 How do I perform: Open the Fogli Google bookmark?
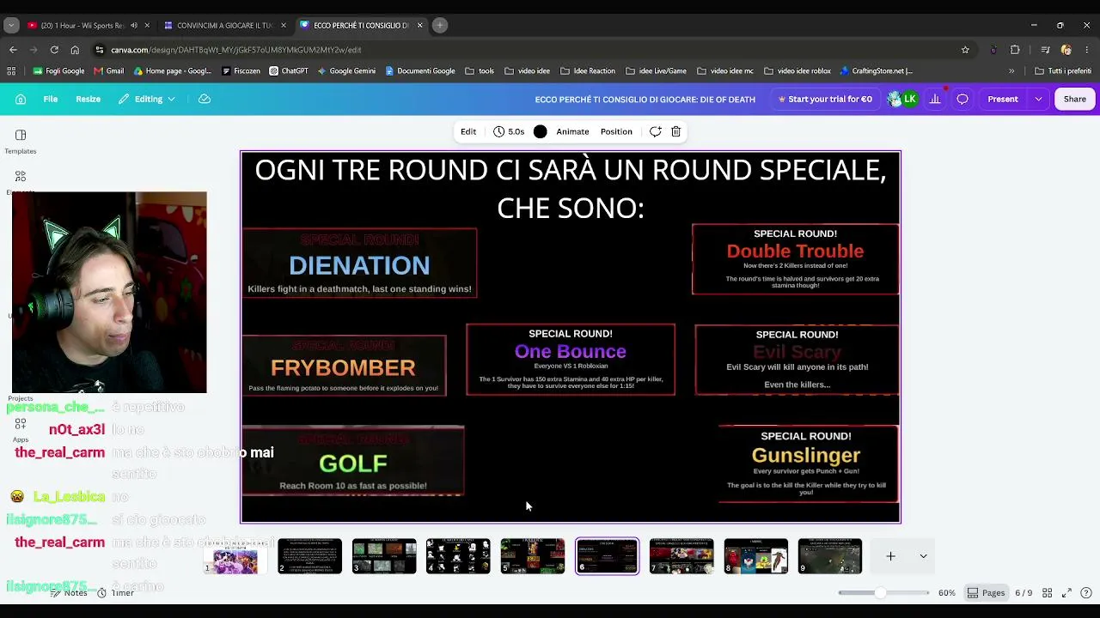pyautogui.click(x=59, y=71)
